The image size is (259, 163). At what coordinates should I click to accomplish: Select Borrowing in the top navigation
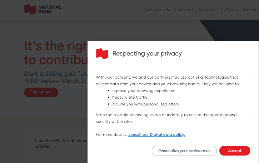click(208, 9)
